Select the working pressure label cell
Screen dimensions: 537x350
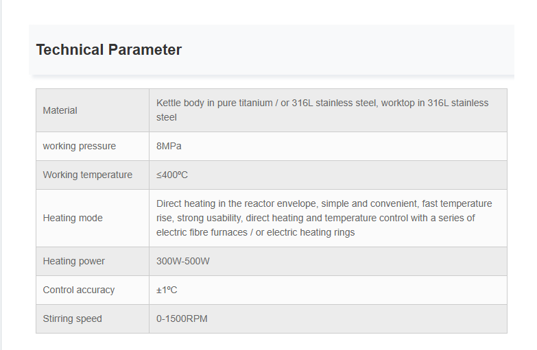[x=93, y=146]
